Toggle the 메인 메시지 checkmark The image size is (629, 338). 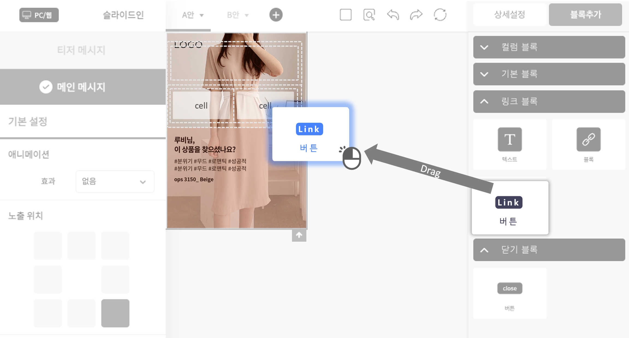pyautogui.click(x=46, y=87)
